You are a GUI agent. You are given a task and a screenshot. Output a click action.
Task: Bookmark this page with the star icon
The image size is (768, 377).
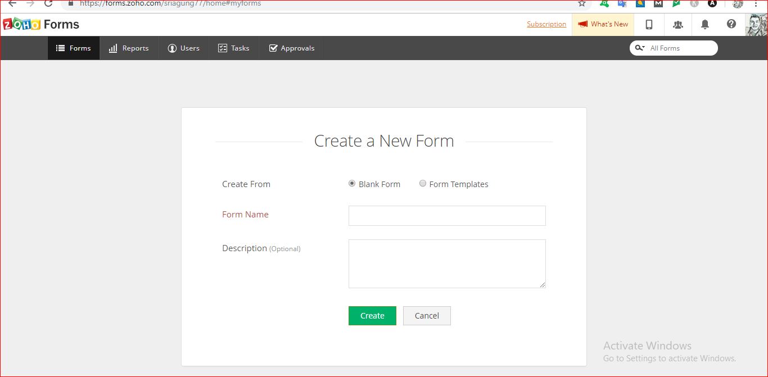(582, 3)
